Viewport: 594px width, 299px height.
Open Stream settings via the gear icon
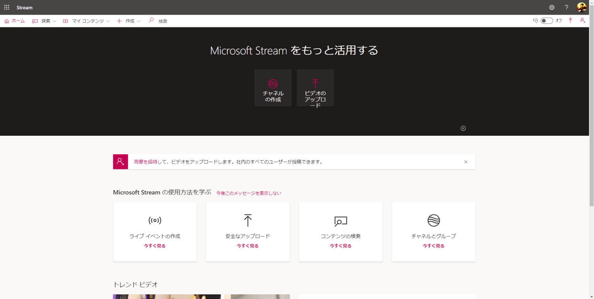[552, 7]
